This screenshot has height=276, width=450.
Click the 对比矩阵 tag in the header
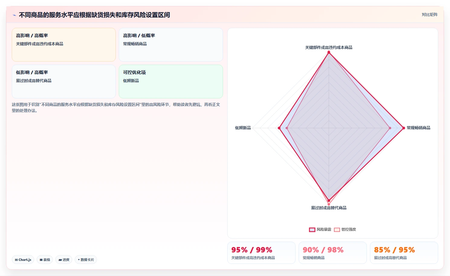pos(429,14)
